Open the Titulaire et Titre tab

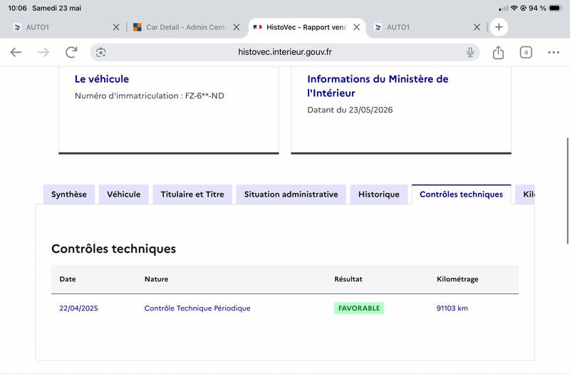tap(192, 194)
